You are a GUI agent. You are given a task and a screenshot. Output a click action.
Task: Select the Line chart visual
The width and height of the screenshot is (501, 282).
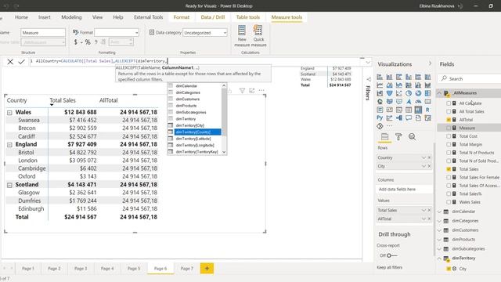click(x=380, y=85)
